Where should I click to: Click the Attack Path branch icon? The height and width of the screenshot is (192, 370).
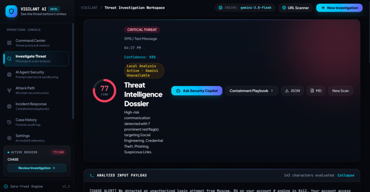(9, 90)
